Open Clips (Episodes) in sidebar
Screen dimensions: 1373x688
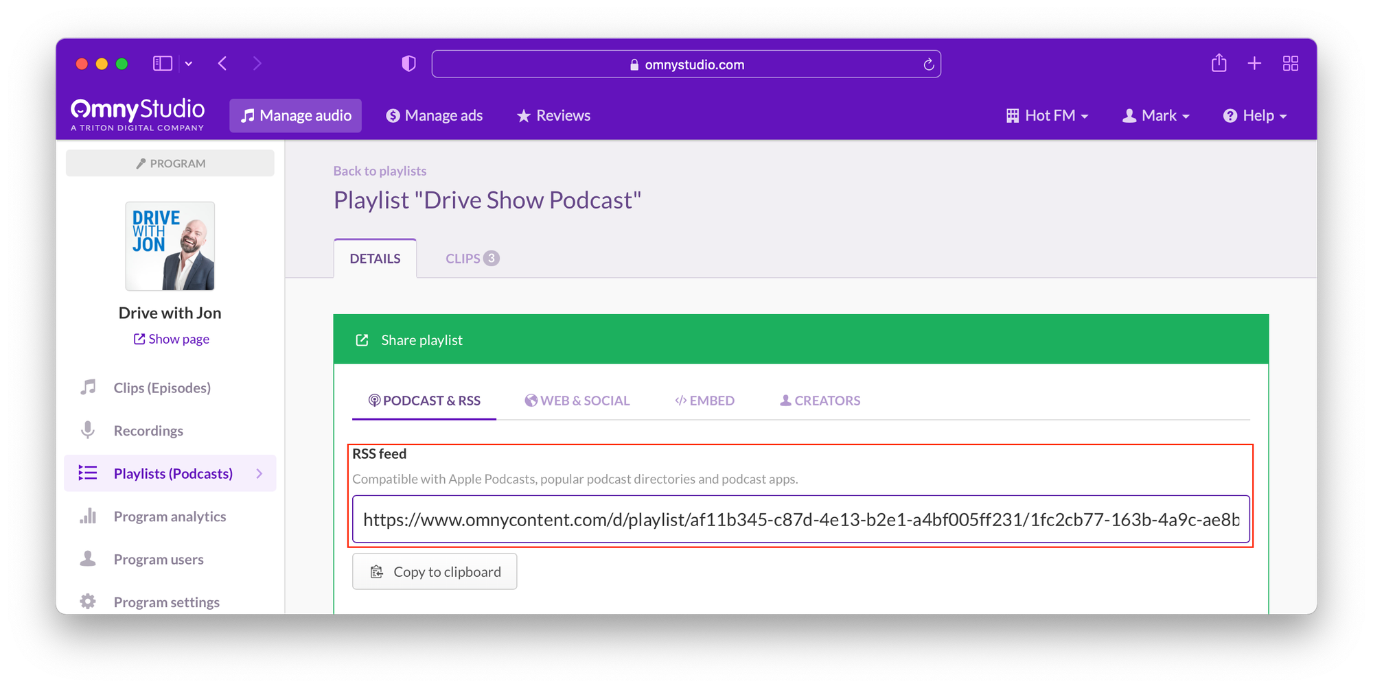[162, 388]
